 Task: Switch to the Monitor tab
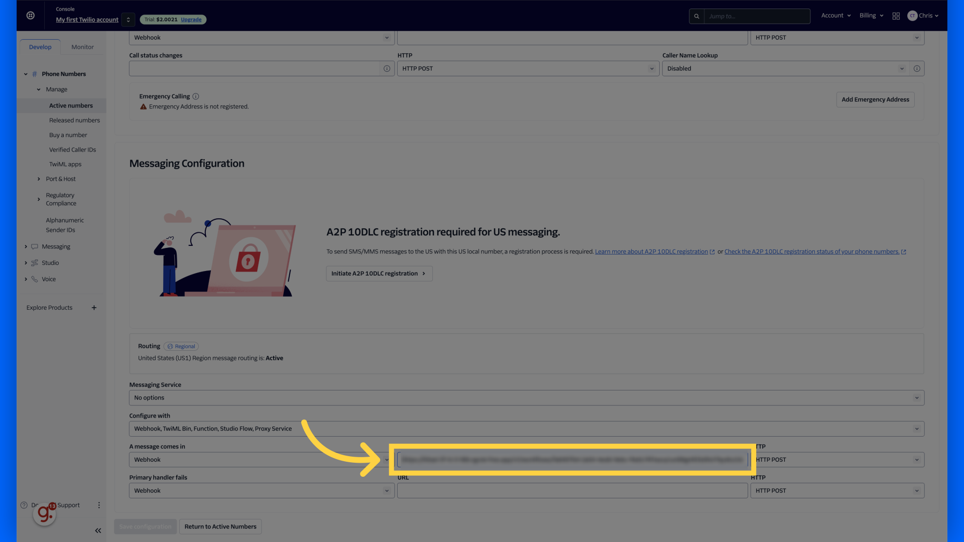click(x=82, y=47)
